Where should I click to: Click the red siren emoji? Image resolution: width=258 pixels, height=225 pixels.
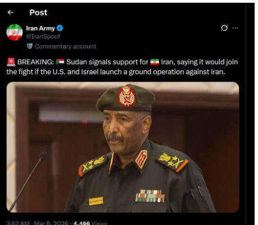(11, 62)
